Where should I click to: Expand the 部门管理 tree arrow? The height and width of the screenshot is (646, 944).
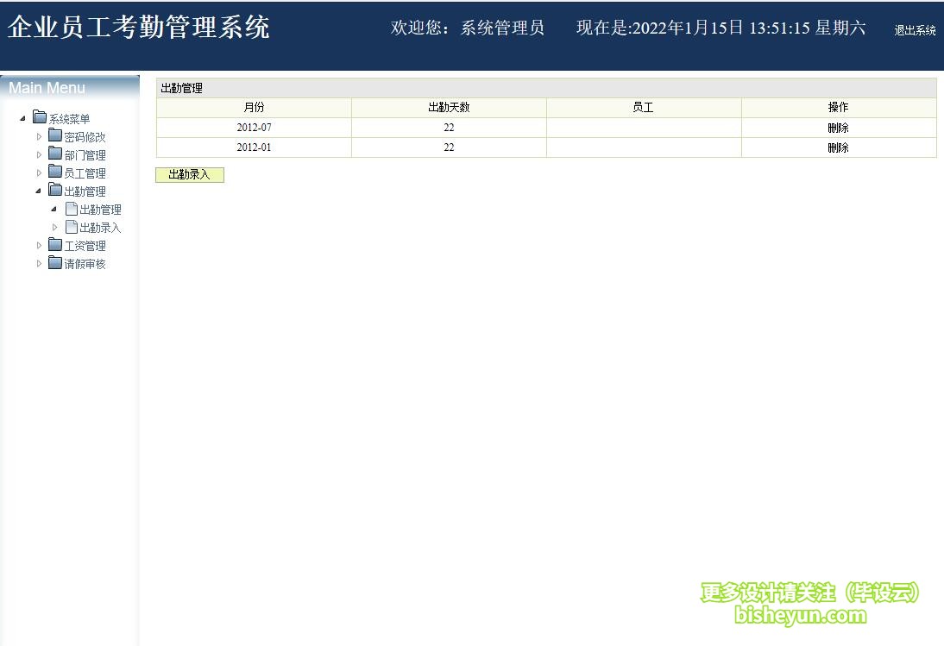(x=39, y=155)
